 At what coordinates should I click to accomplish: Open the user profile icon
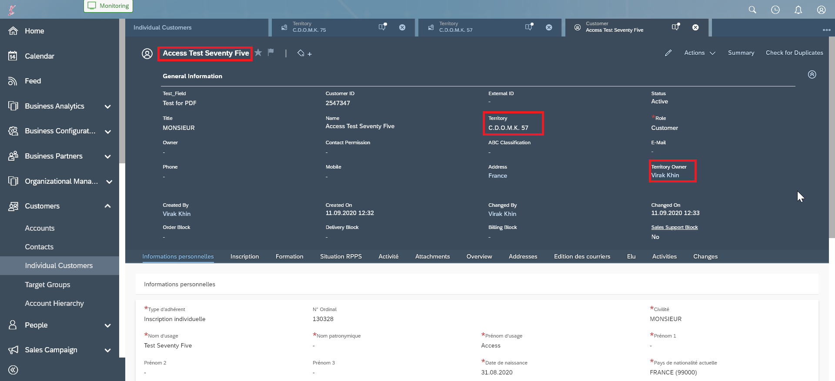click(x=822, y=10)
